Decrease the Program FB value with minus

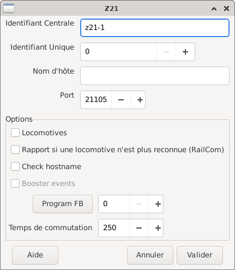click(x=139, y=204)
